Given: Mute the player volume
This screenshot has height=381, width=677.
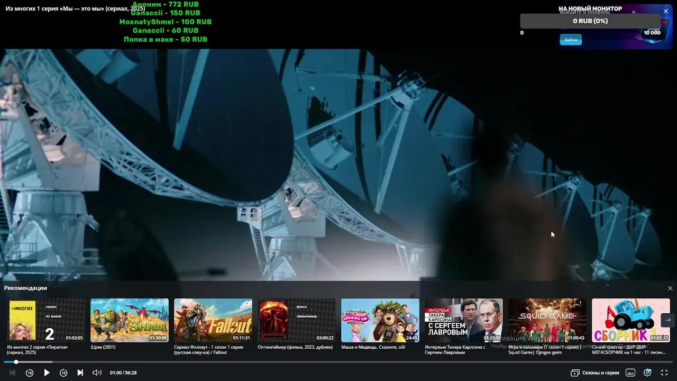Looking at the screenshot, I should 97,373.
